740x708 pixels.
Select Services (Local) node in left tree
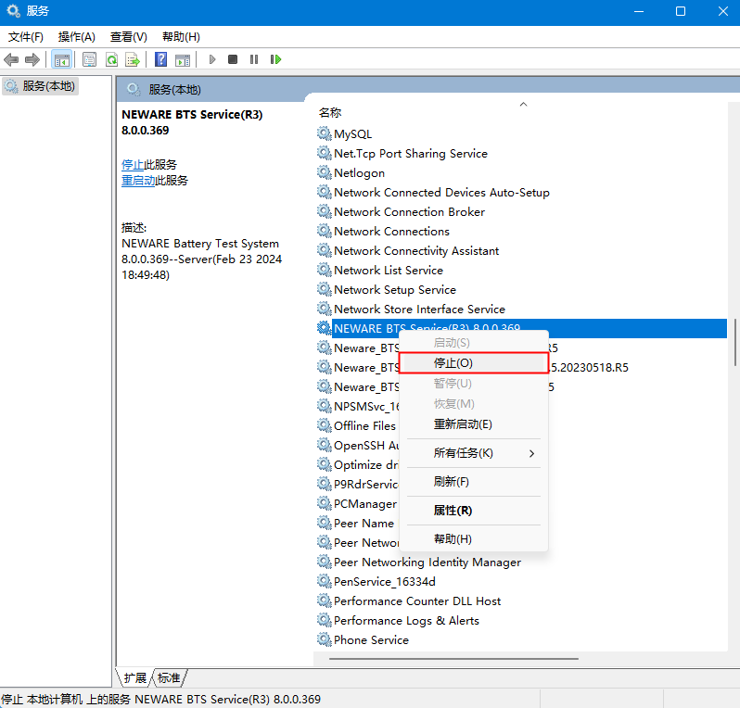click(x=40, y=86)
